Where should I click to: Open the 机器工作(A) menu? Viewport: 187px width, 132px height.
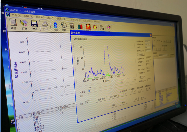point(62,19)
